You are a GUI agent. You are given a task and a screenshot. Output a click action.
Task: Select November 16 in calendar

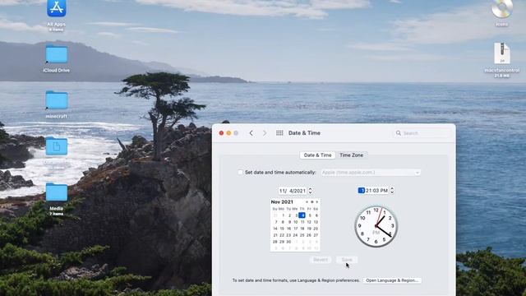tap(288, 229)
